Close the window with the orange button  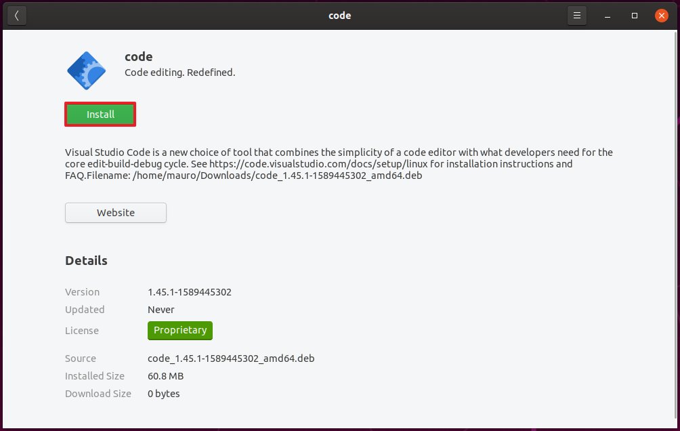pos(661,16)
